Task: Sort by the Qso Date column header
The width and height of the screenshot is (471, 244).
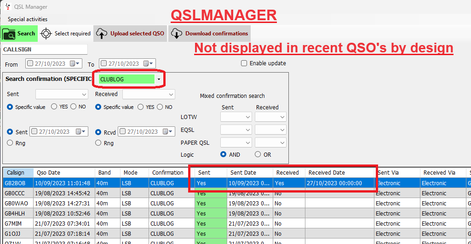Action: (x=64, y=173)
